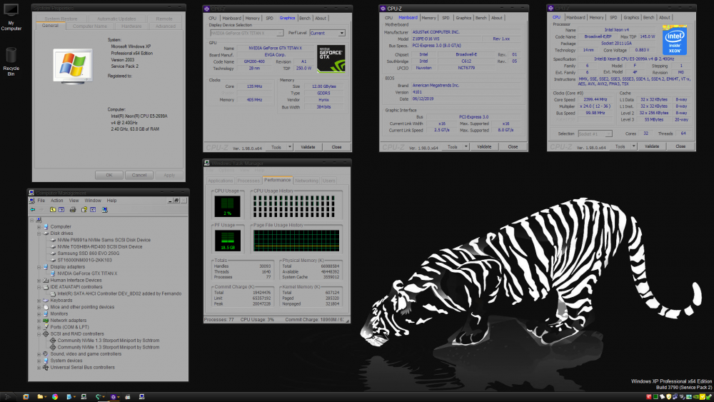Switch to Networking tab in Task Manager
The image size is (714, 402).
pyautogui.click(x=307, y=181)
